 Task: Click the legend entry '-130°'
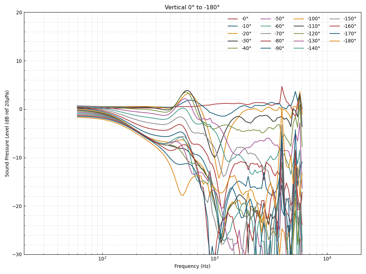pos(307,41)
